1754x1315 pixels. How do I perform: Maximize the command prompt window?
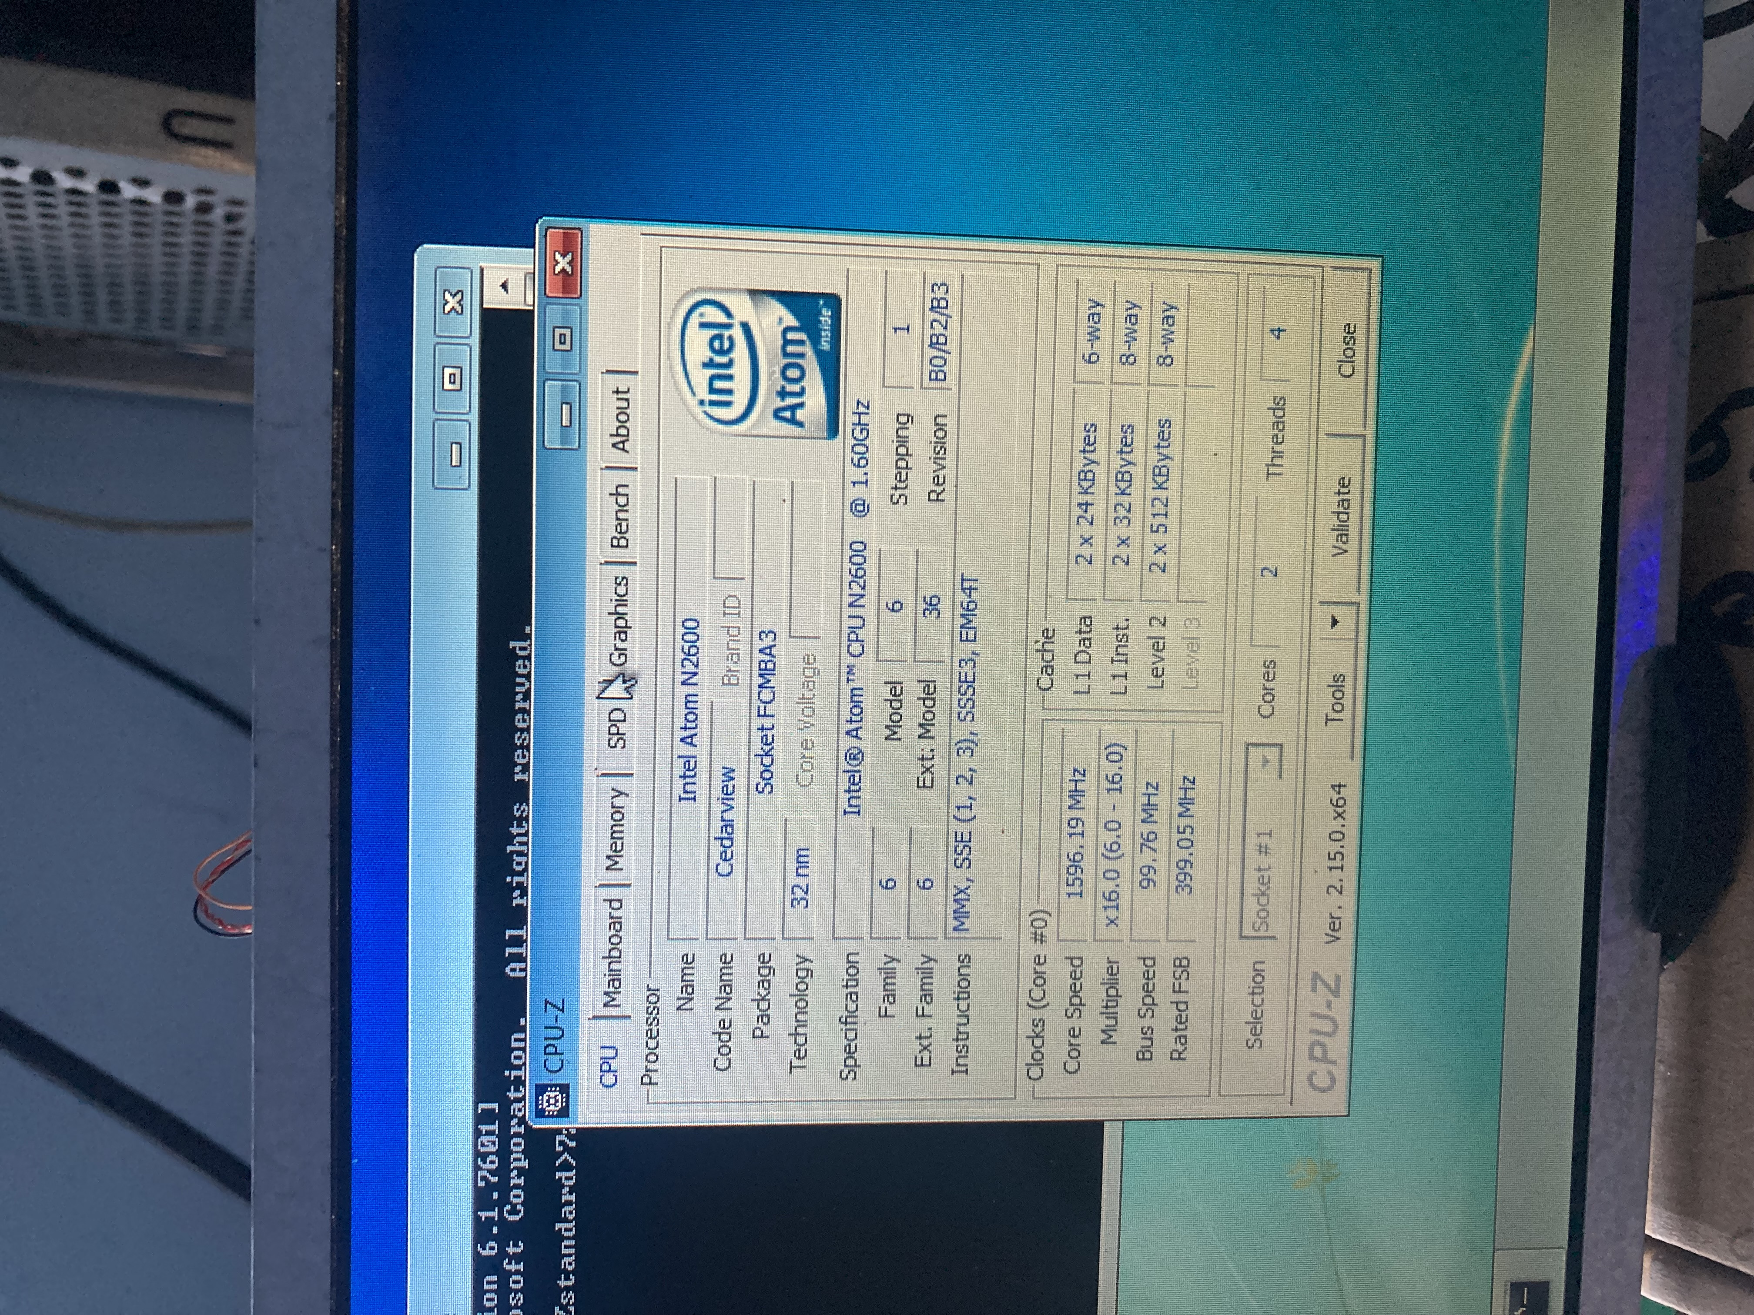tap(454, 378)
